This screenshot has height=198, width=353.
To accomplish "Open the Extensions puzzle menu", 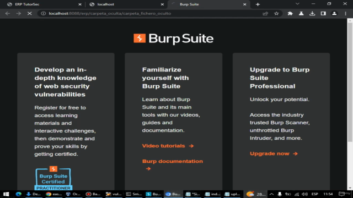I will point(290,13).
